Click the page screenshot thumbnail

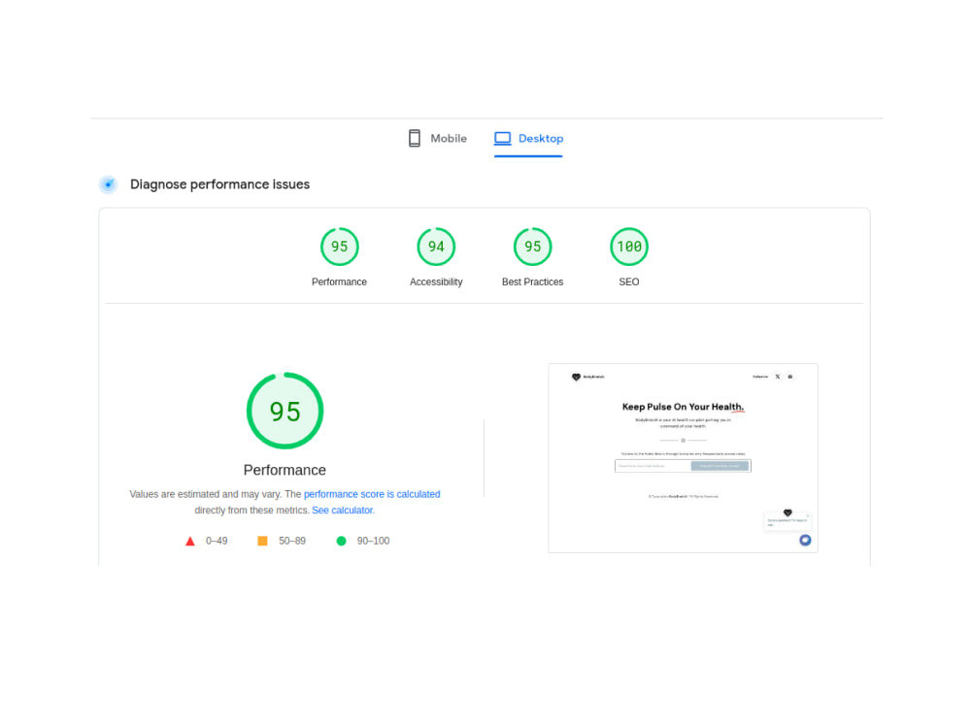point(683,458)
